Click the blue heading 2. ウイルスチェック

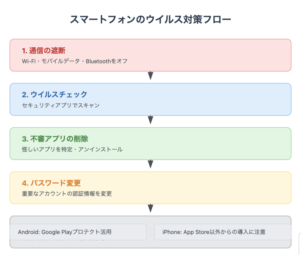click(x=54, y=95)
